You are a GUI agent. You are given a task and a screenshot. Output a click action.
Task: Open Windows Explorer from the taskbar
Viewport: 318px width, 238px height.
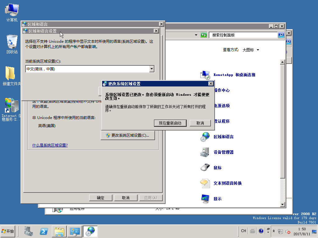(59, 231)
